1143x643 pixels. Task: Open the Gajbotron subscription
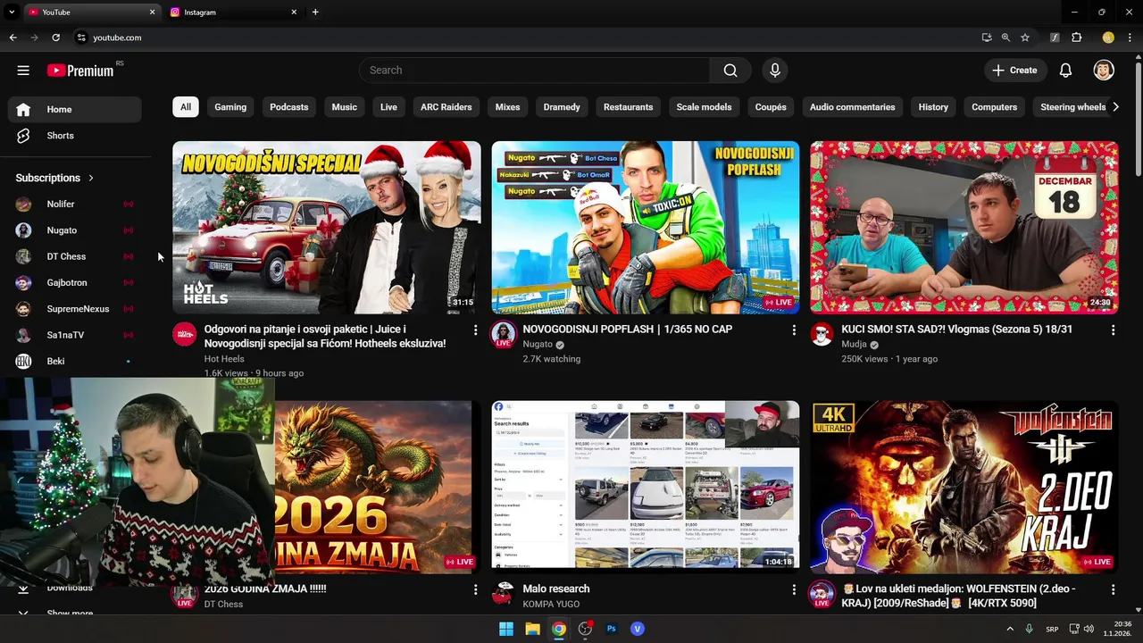tap(75, 282)
